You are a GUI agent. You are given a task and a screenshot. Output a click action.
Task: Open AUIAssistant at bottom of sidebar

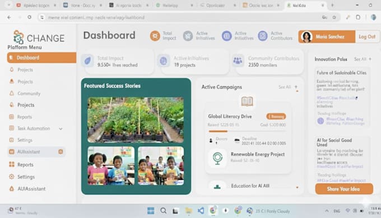point(31,189)
